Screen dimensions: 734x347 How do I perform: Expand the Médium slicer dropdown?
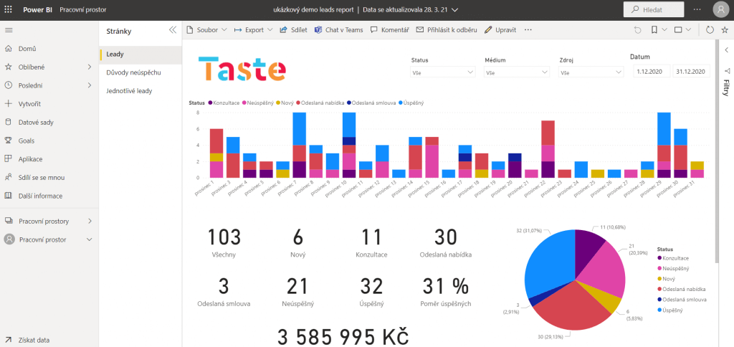pos(516,72)
